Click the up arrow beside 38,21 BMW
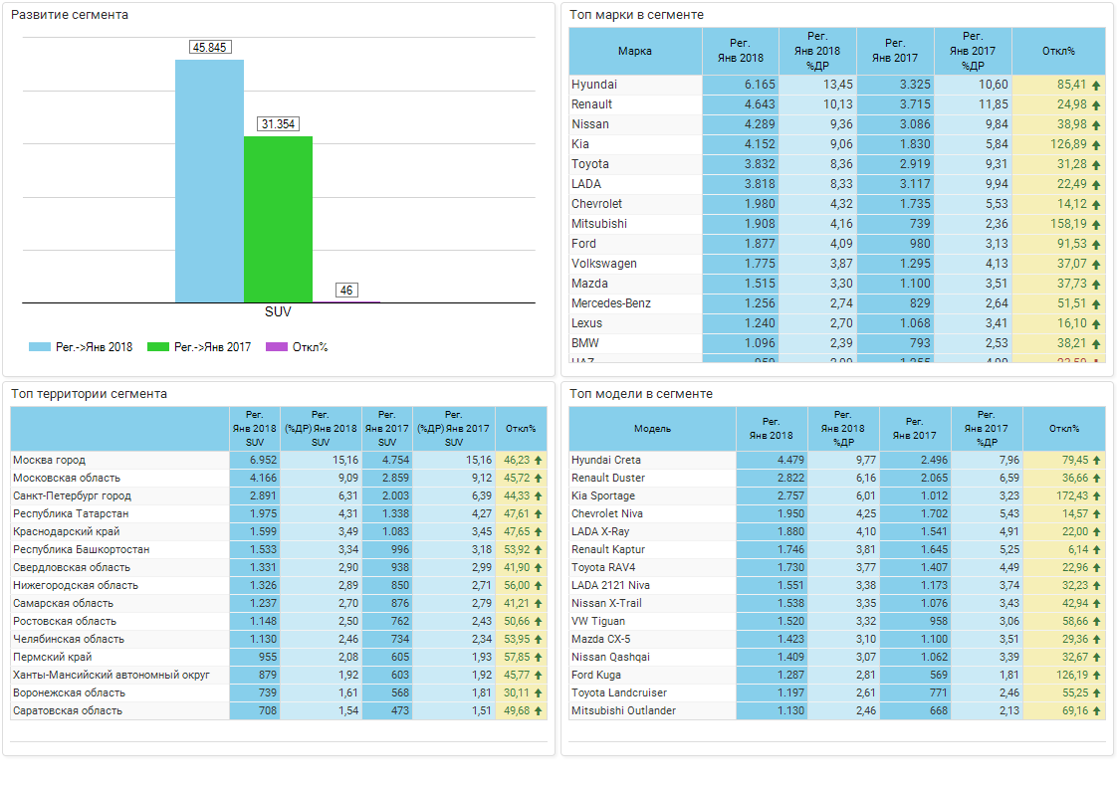Screen dimensions: 1117x789 point(1096,344)
